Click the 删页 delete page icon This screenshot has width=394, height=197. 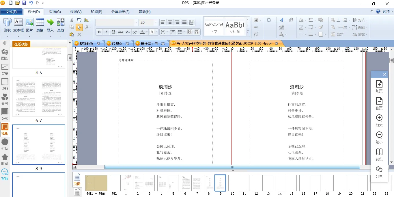point(379,103)
